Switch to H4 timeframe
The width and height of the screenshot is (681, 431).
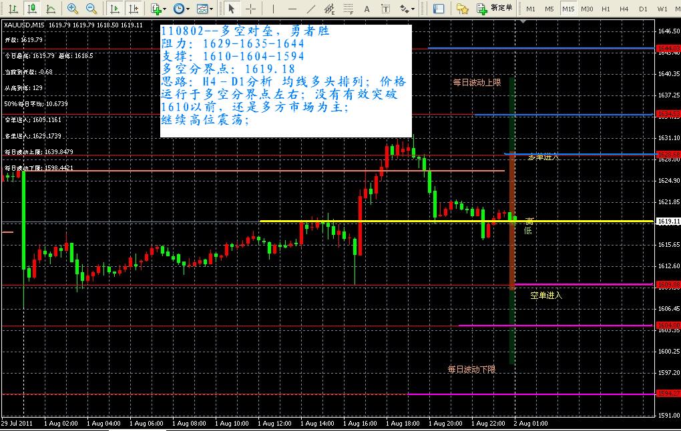pyautogui.click(x=624, y=9)
